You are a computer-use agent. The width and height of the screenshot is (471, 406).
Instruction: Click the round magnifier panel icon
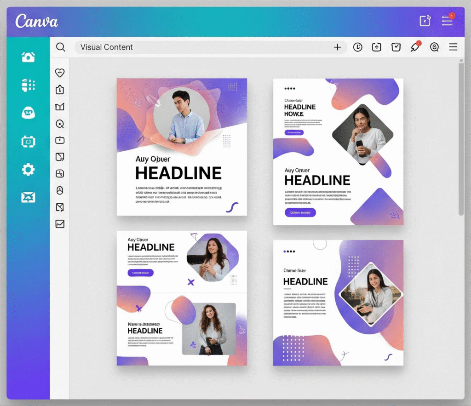click(x=60, y=124)
